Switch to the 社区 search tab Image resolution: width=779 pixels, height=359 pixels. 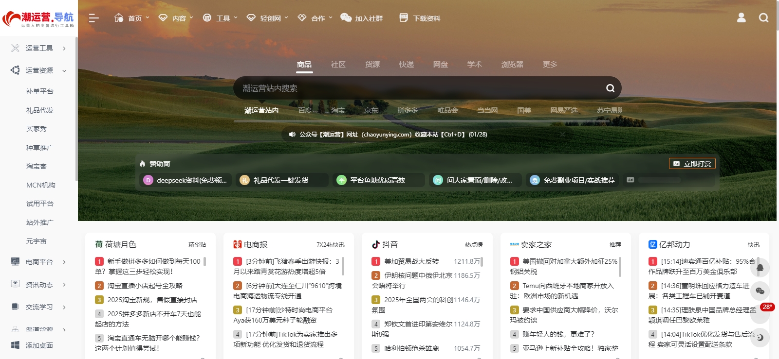[x=338, y=65]
